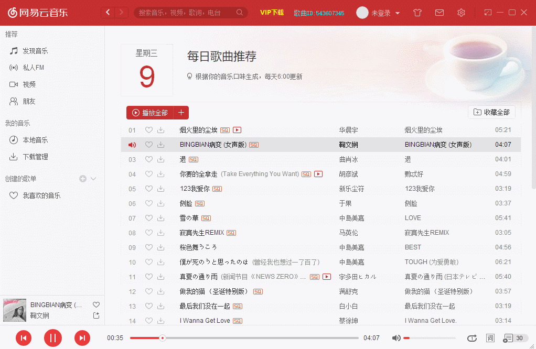This screenshot has height=349, width=536.
Task: Open 发现音乐 under 推荐
Action: [34, 50]
